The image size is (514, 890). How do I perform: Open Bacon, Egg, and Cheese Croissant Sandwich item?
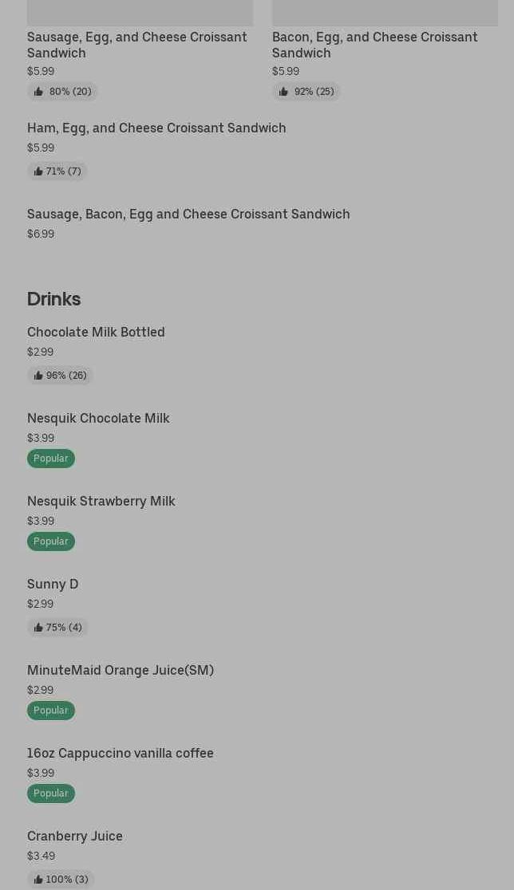[x=375, y=45]
